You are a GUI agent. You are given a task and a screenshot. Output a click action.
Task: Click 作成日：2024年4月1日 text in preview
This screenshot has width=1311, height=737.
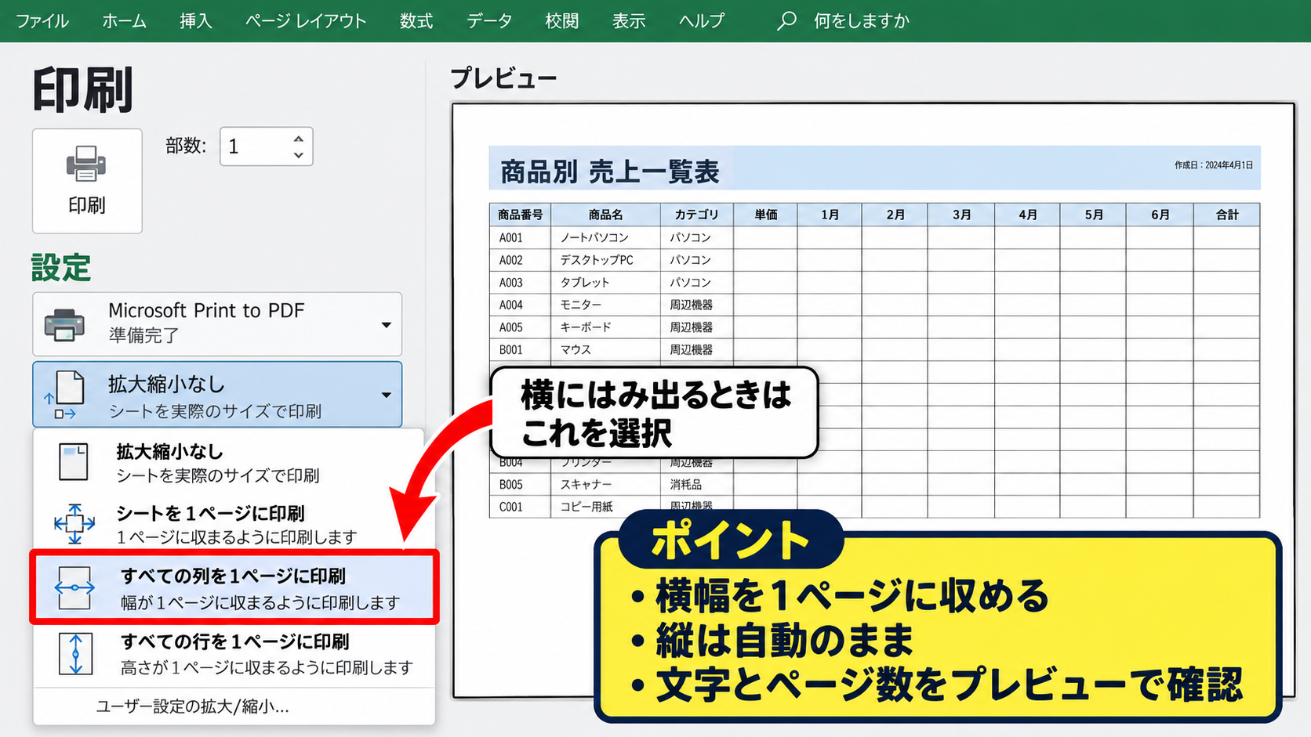[1213, 165]
